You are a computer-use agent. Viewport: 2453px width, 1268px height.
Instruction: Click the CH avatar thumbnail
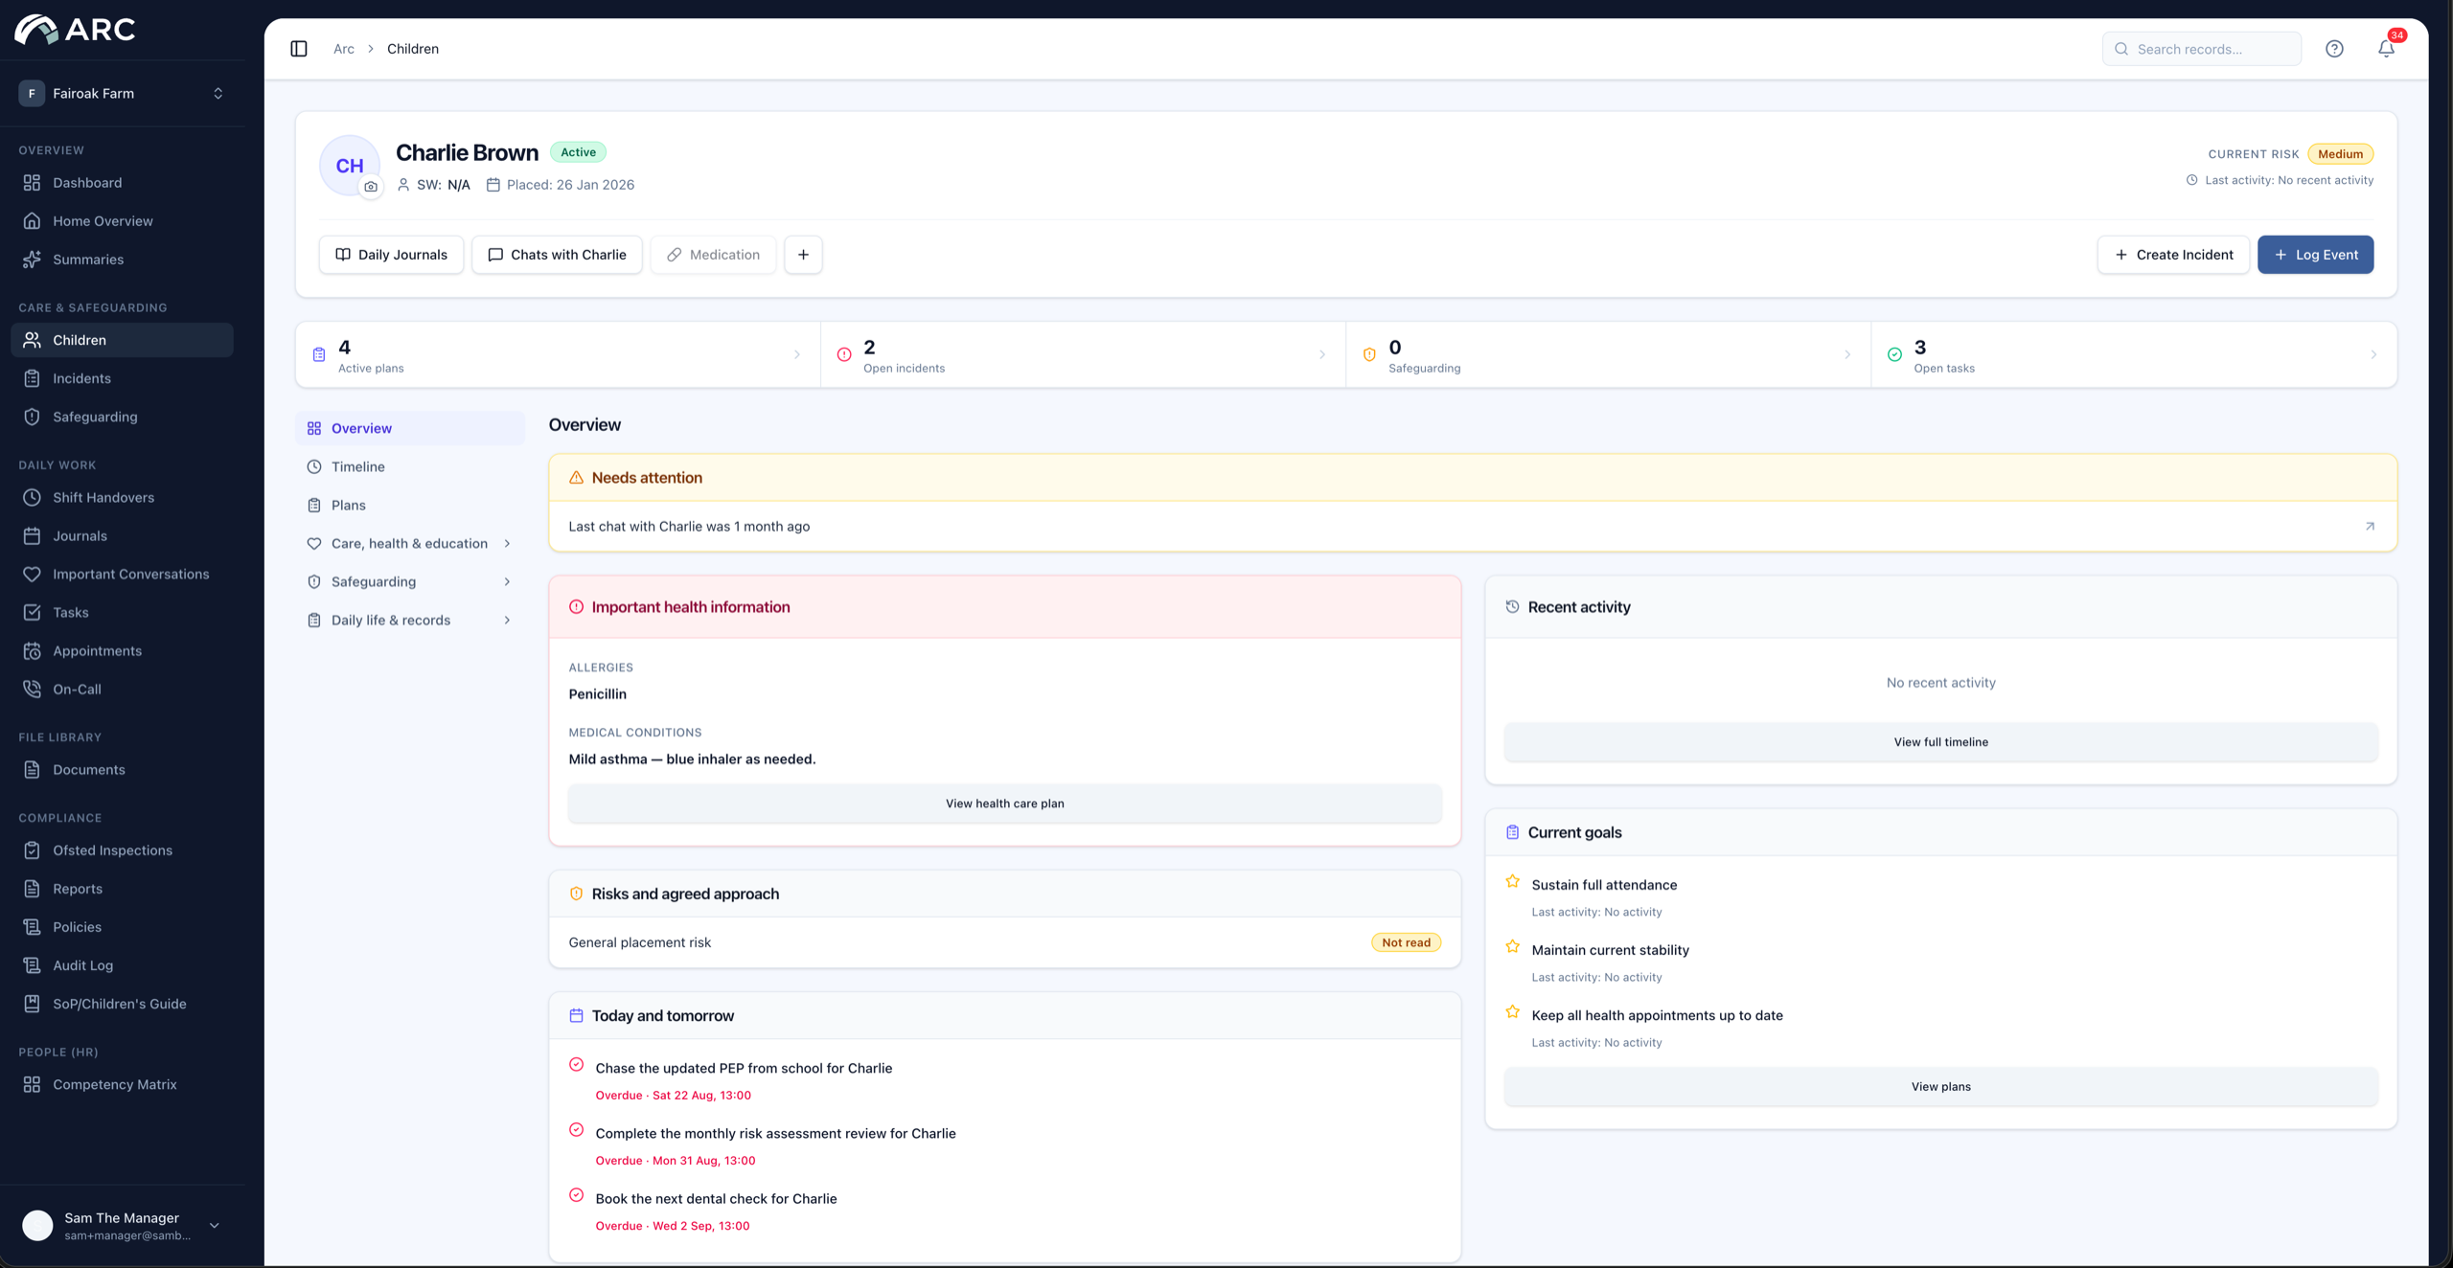click(349, 166)
